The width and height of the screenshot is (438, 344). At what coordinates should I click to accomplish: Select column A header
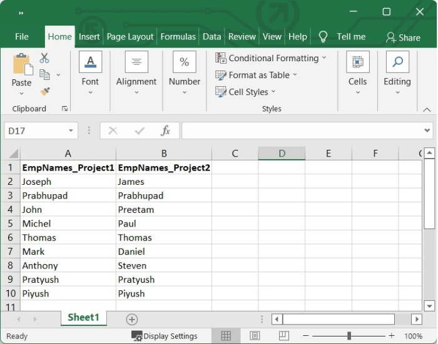[68, 154]
